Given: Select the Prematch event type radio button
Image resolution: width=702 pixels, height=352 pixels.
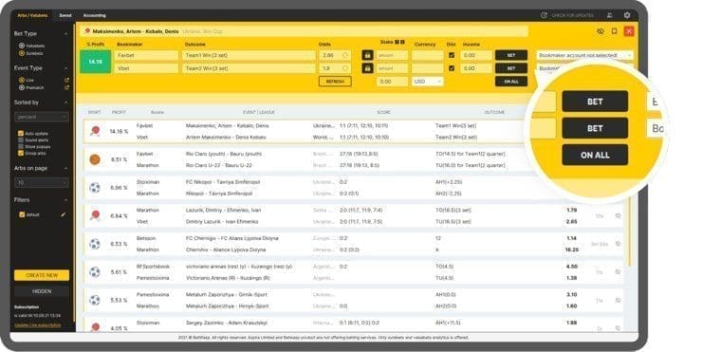Looking at the screenshot, I should pos(22,88).
